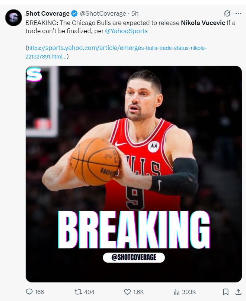Click the 166 replies count
Viewport: 246px width, 301px height.
tap(39, 292)
